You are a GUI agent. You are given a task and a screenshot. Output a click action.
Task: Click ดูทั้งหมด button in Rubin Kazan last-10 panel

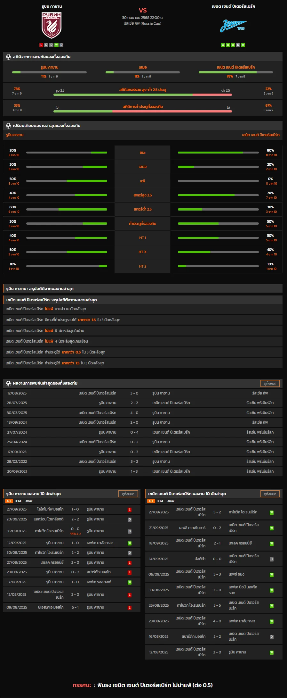pos(128,494)
